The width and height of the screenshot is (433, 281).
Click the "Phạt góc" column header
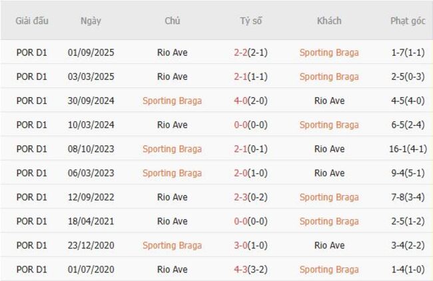408,21
